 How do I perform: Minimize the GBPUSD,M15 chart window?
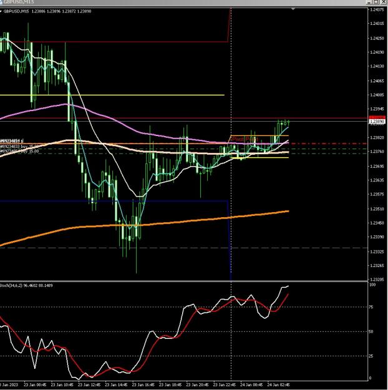click(x=369, y=2)
